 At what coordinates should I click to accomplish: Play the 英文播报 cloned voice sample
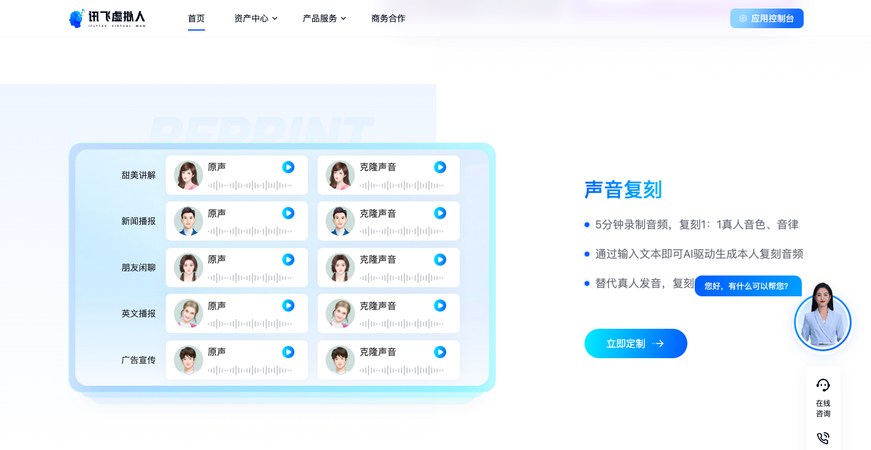coord(439,306)
